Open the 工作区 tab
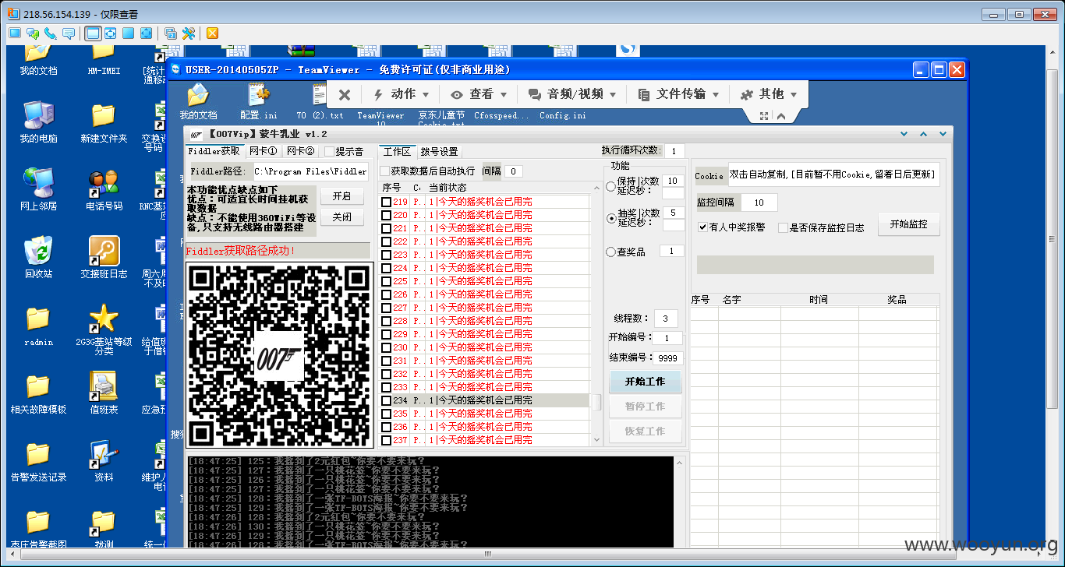This screenshot has height=567, width=1065. click(x=397, y=151)
